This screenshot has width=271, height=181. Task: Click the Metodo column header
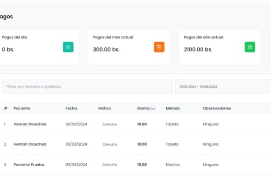click(x=173, y=109)
